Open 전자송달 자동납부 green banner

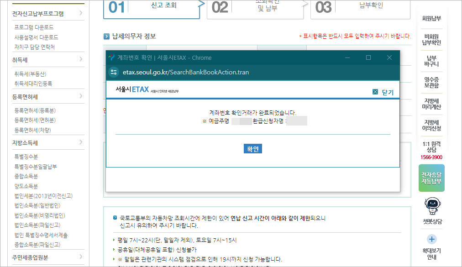(431, 178)
